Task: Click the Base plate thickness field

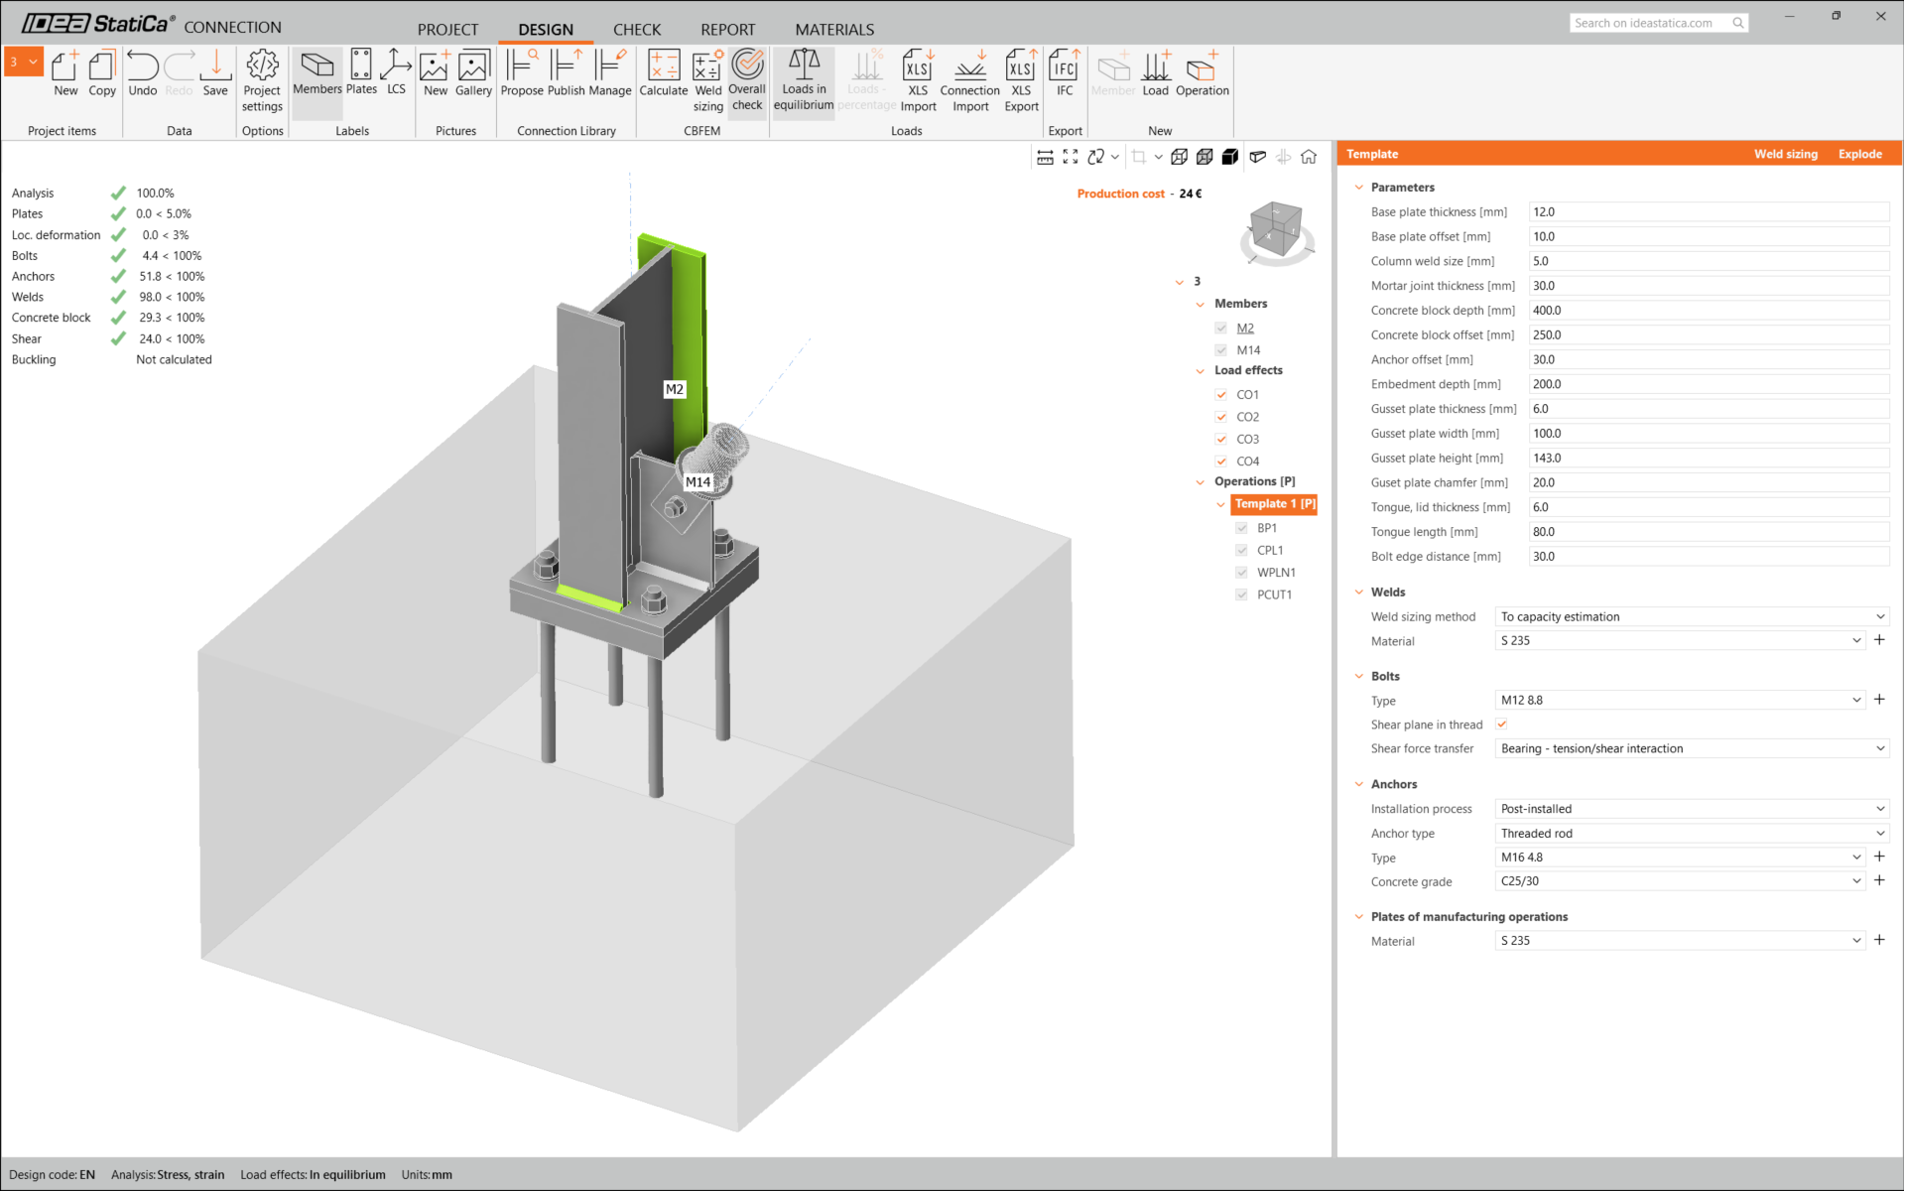Action: pos(1707,212)
